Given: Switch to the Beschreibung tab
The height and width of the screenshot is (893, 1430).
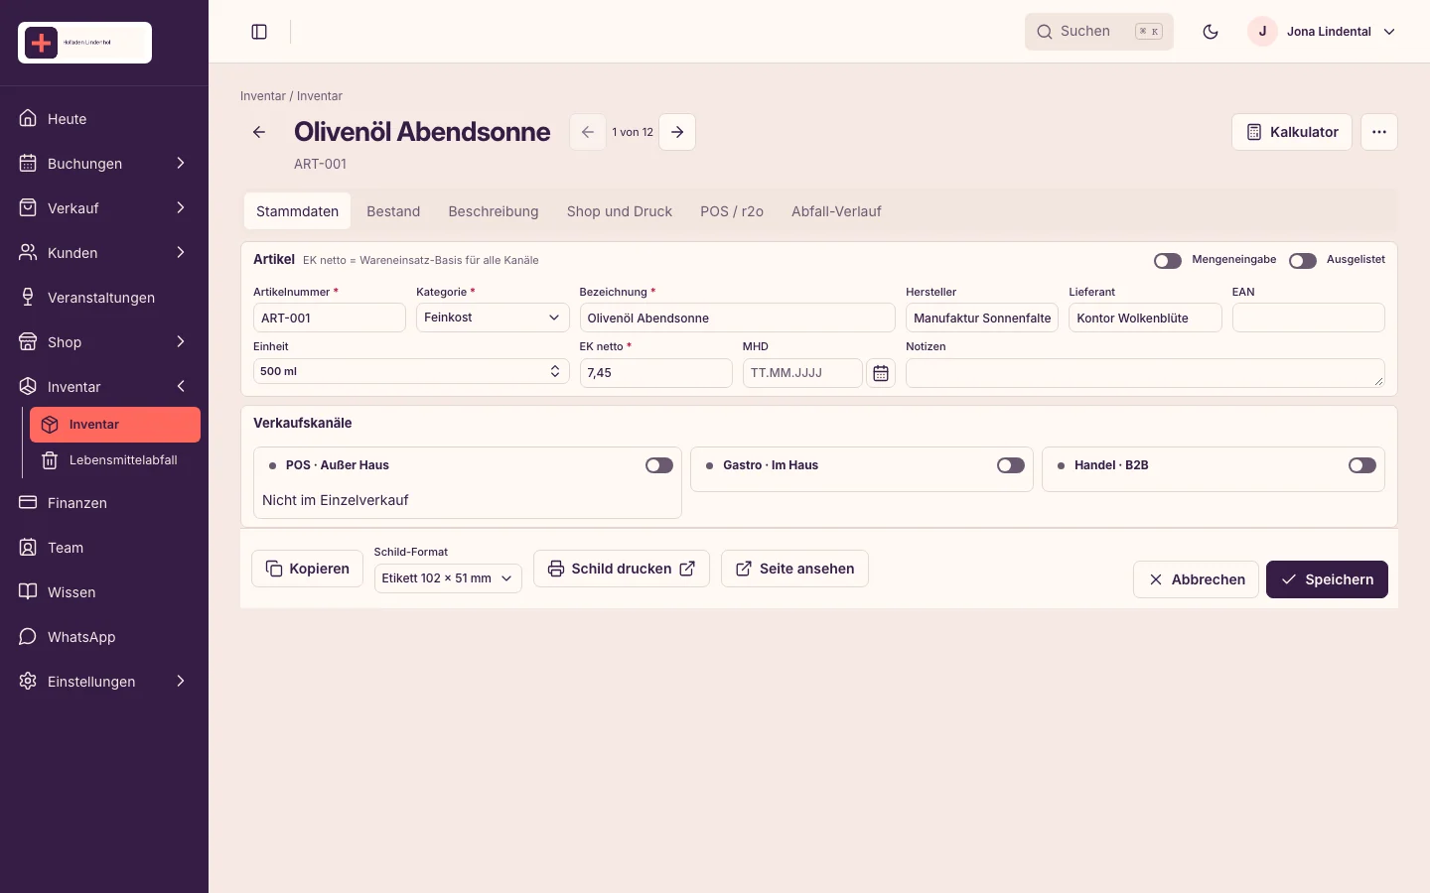Looking at the screenshot, I should tap(494, 211).
